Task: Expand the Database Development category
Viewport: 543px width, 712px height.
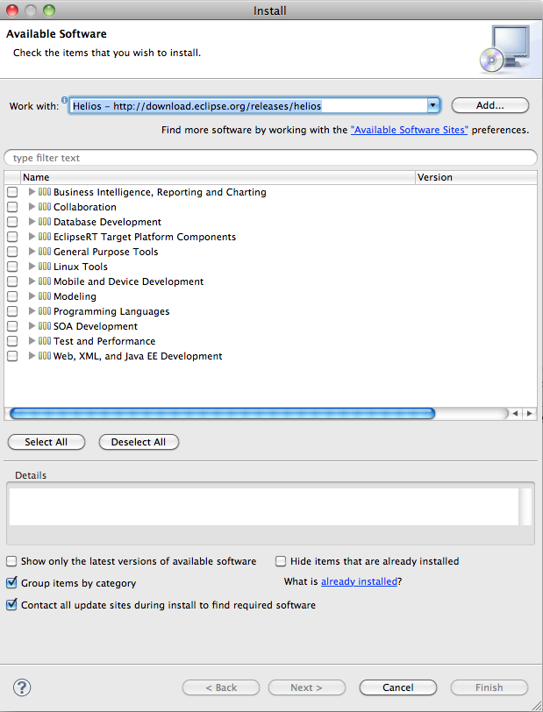Action: tap(32, 222)
